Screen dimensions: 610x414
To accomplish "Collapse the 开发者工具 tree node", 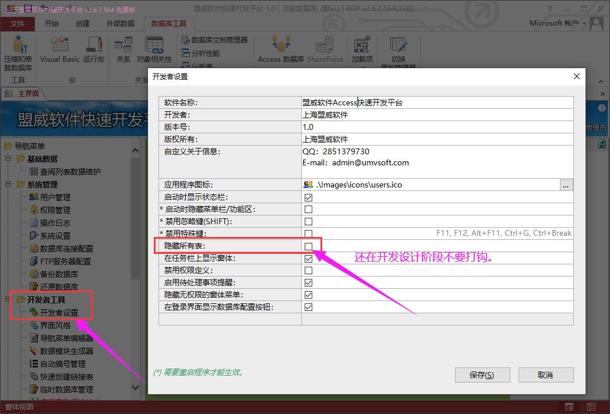I will coord(8,299).
